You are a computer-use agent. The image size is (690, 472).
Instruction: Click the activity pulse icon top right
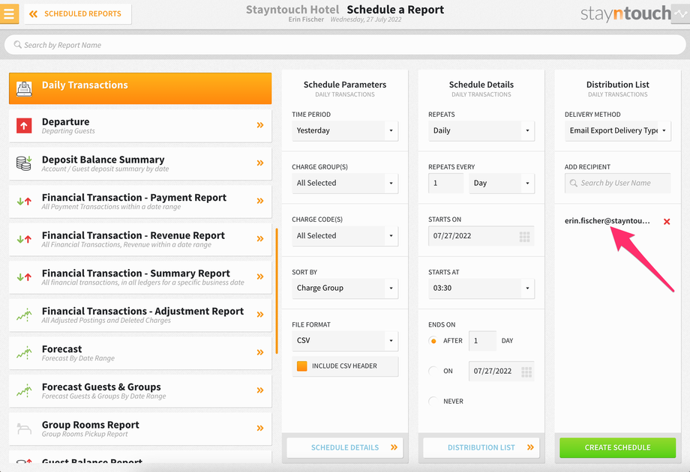(x=681, y=13)
